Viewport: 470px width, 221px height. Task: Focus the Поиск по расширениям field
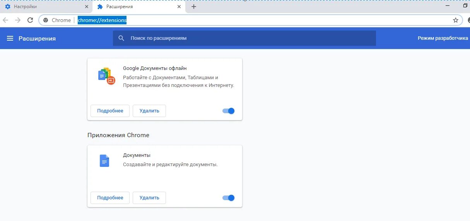[244, 38]
